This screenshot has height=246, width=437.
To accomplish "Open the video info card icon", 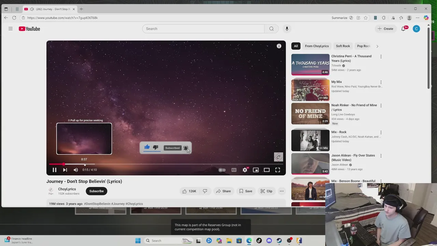I will [x=279, y=46].
